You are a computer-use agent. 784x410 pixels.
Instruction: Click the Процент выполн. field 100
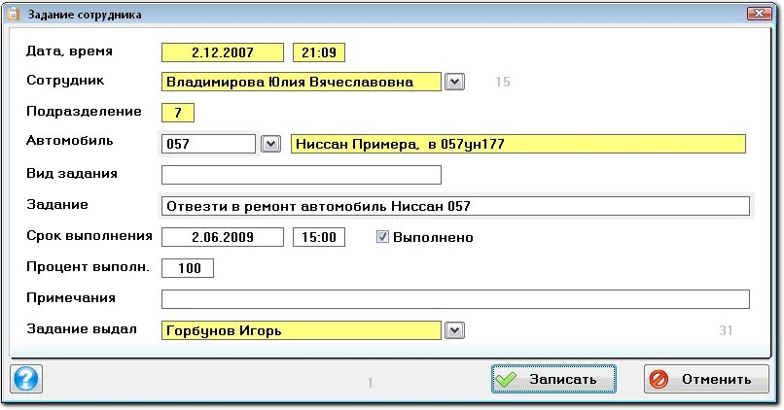pos(188,268)
